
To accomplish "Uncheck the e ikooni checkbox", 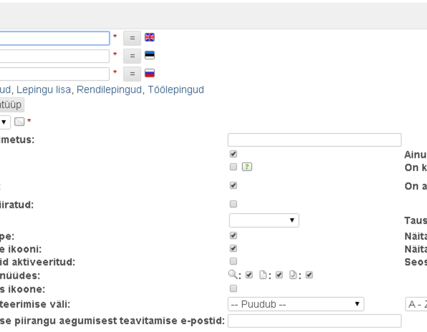I will click(x=233, y=249).
